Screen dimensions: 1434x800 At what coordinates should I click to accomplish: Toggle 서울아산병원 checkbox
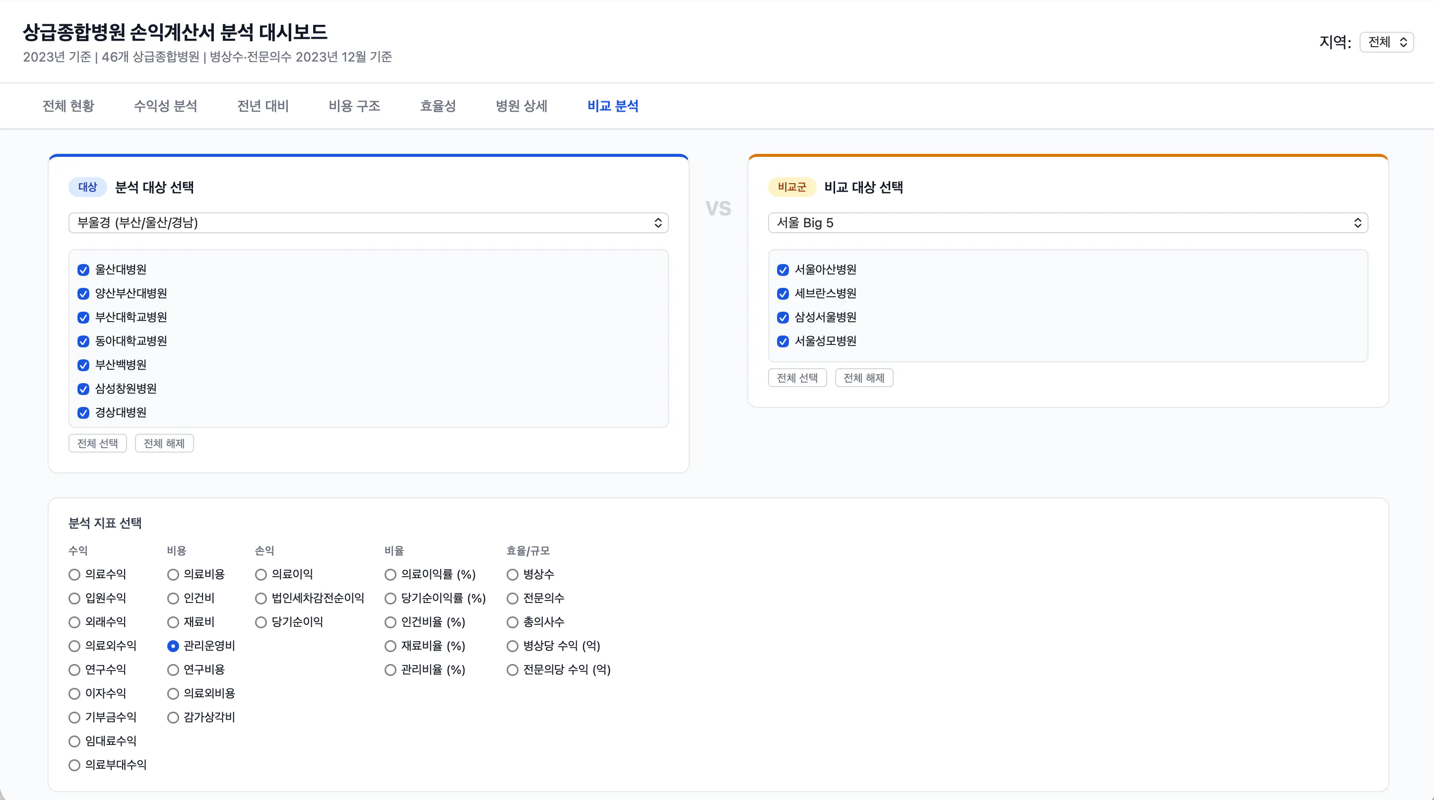click(x=783, y=270)
